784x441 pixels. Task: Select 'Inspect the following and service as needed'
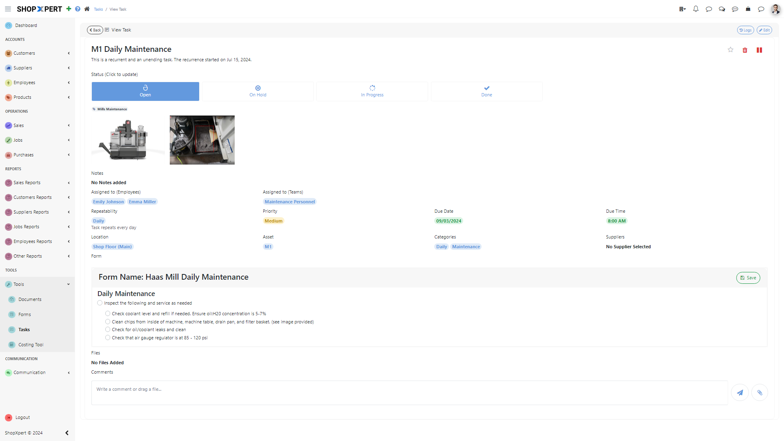[100, 303]
